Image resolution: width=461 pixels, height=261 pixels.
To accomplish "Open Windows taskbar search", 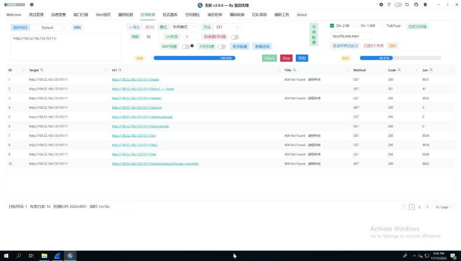I will point(19,256).
